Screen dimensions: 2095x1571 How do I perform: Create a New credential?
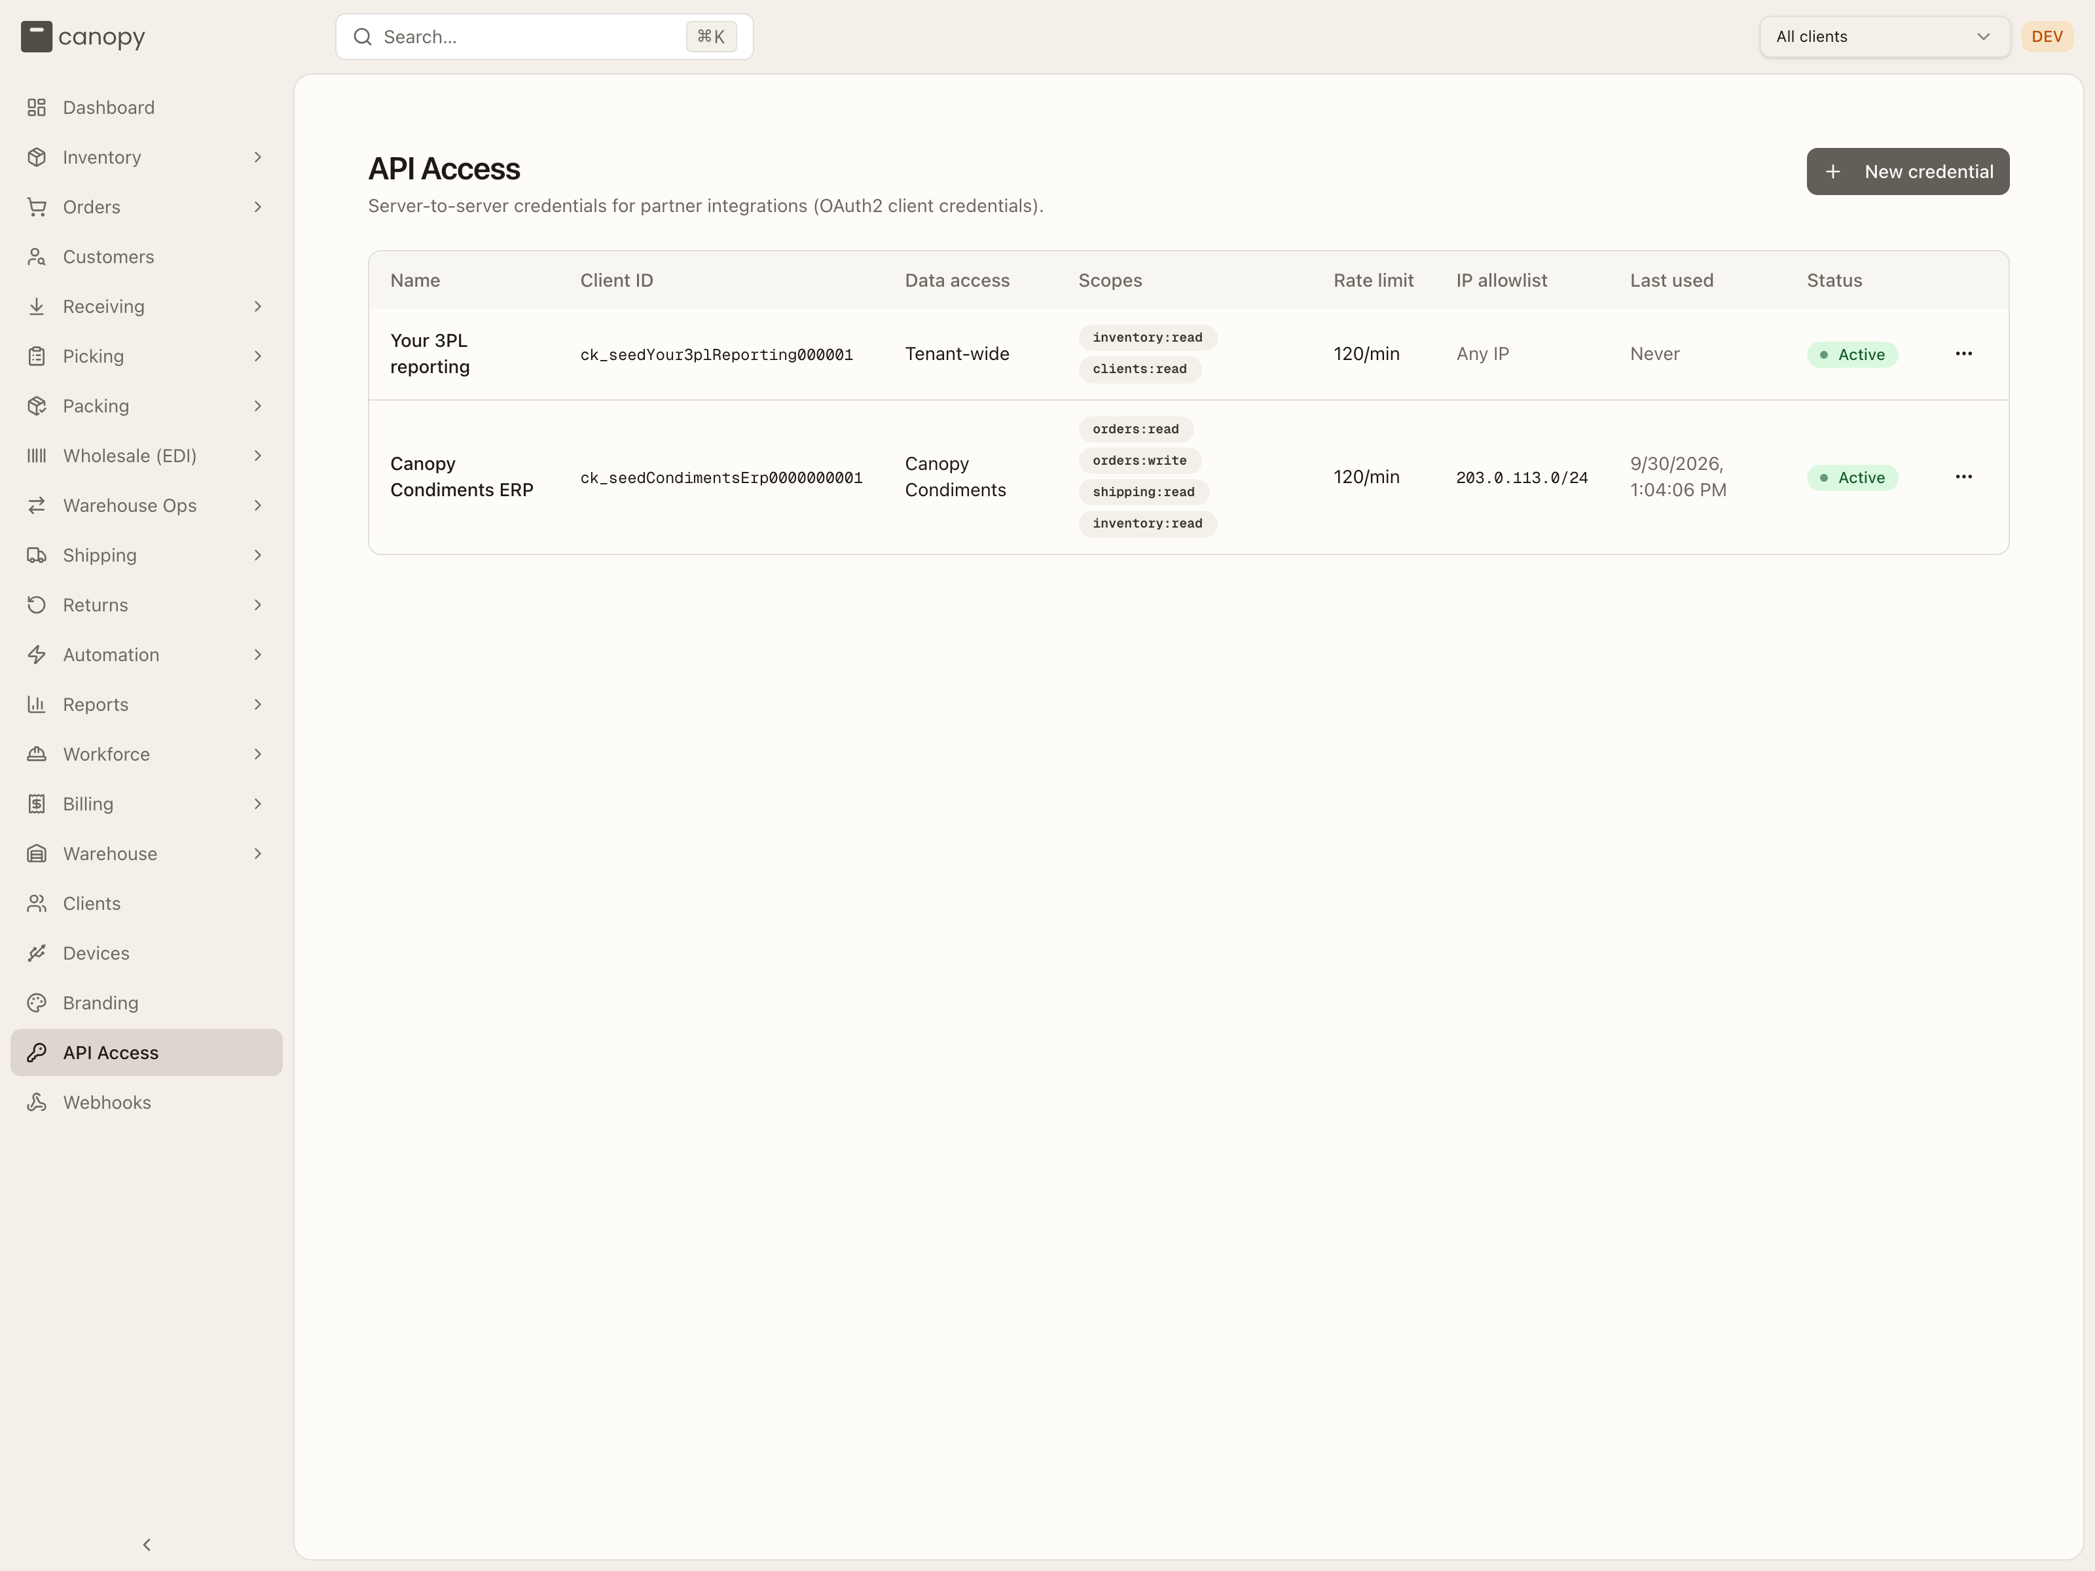coord(1908,172)
